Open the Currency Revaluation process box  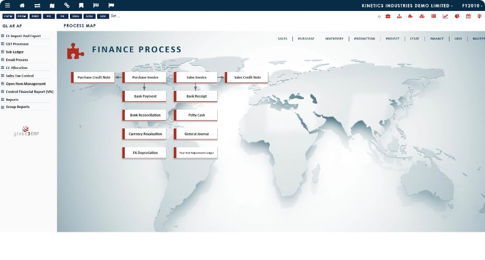point(145,134)
